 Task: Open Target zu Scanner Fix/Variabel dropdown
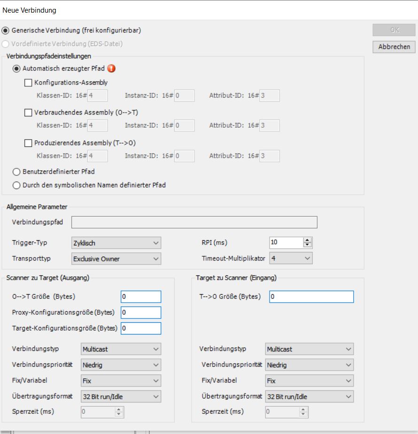(310, 381)
